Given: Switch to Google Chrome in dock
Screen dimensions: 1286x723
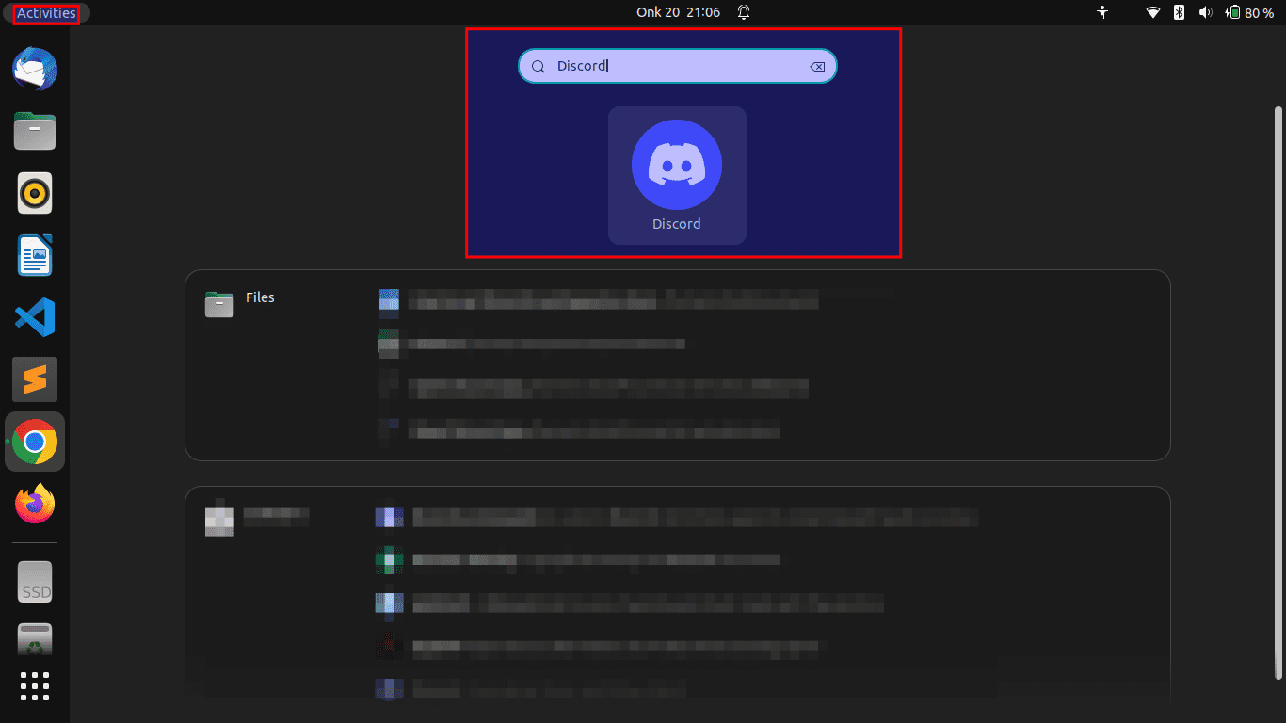Looking at the screenshot, I should [35, 442].
